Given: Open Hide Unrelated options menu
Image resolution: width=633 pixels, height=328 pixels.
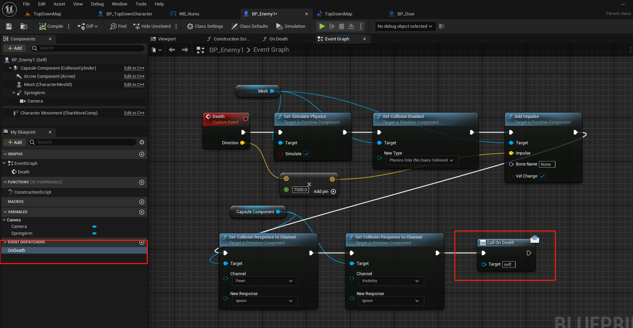Looking at the screenshot, I should coord(176,26).
